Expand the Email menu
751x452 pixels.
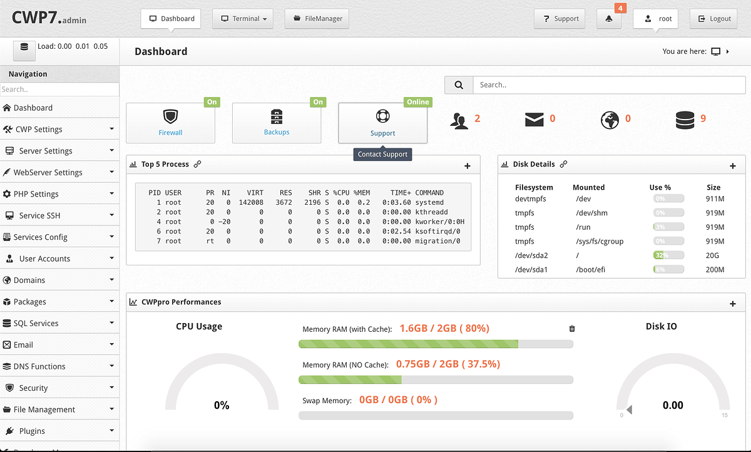pyautogui.click(x=59, y=344)
